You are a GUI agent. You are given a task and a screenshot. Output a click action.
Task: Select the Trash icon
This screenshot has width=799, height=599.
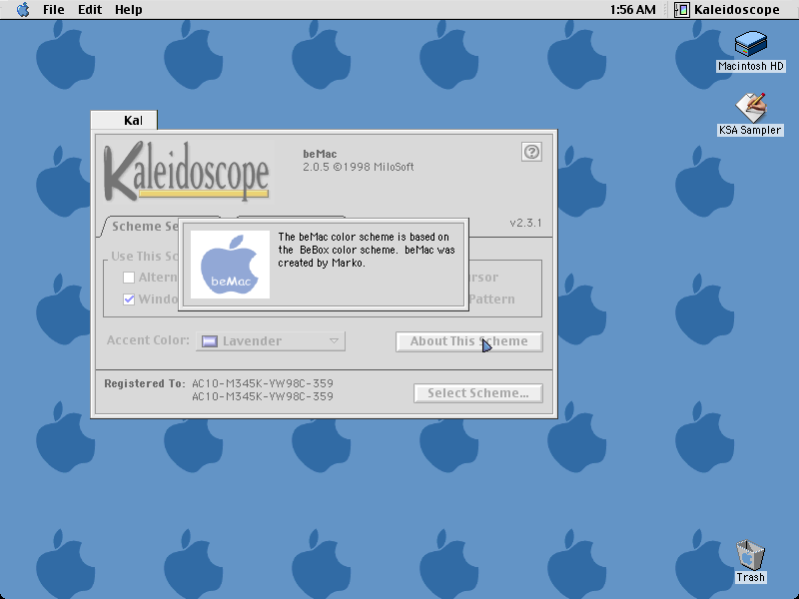751,555
